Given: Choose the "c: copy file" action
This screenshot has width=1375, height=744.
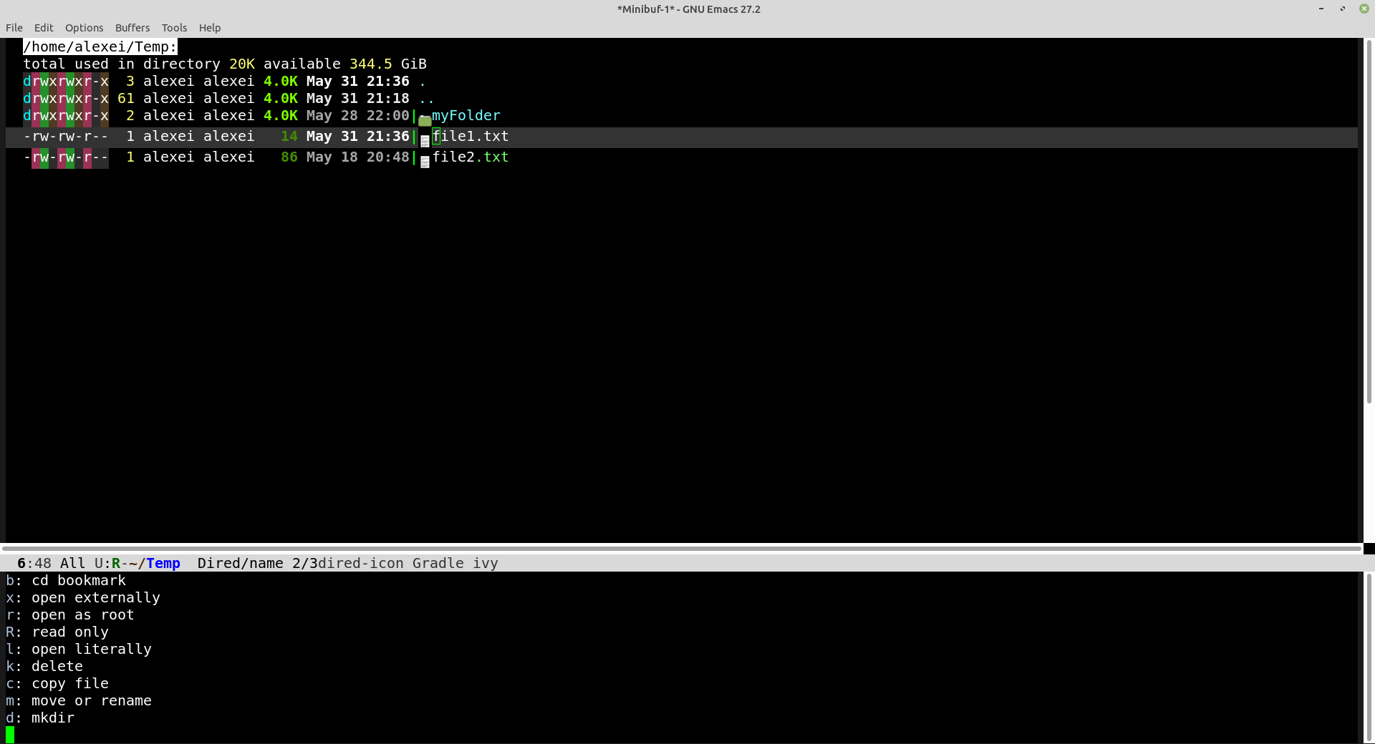Looking at the screenshot, I should click(x=57, y=683).
